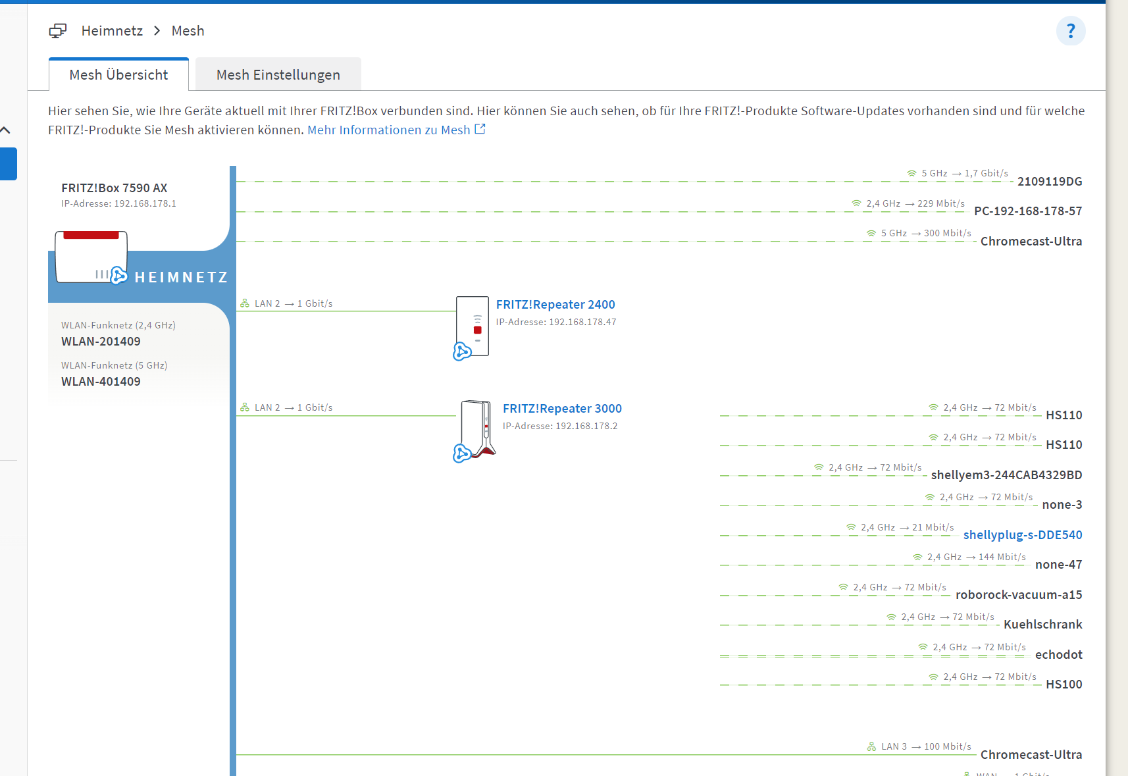
Task: Click the device none-47
Action: 1059,565
